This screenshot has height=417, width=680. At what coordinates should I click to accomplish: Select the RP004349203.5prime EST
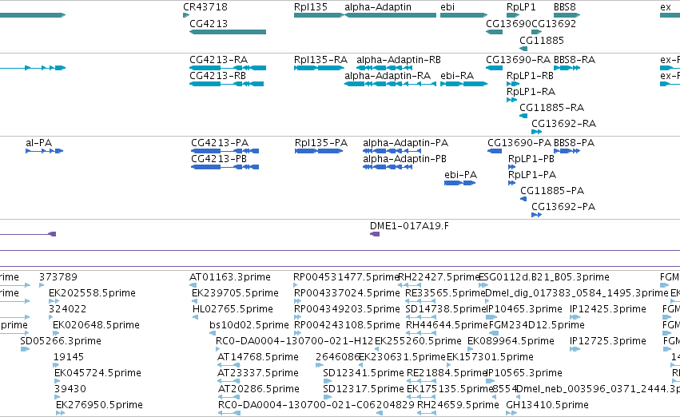pos(297,317)
